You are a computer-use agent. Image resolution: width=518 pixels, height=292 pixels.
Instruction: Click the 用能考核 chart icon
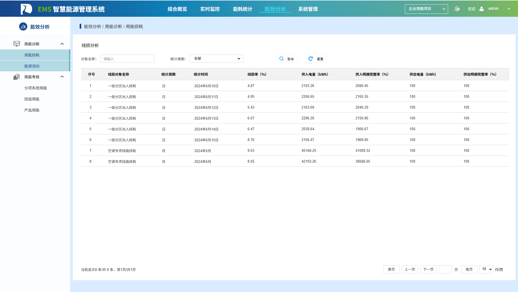pyautogui.click(x=17, y=77)
